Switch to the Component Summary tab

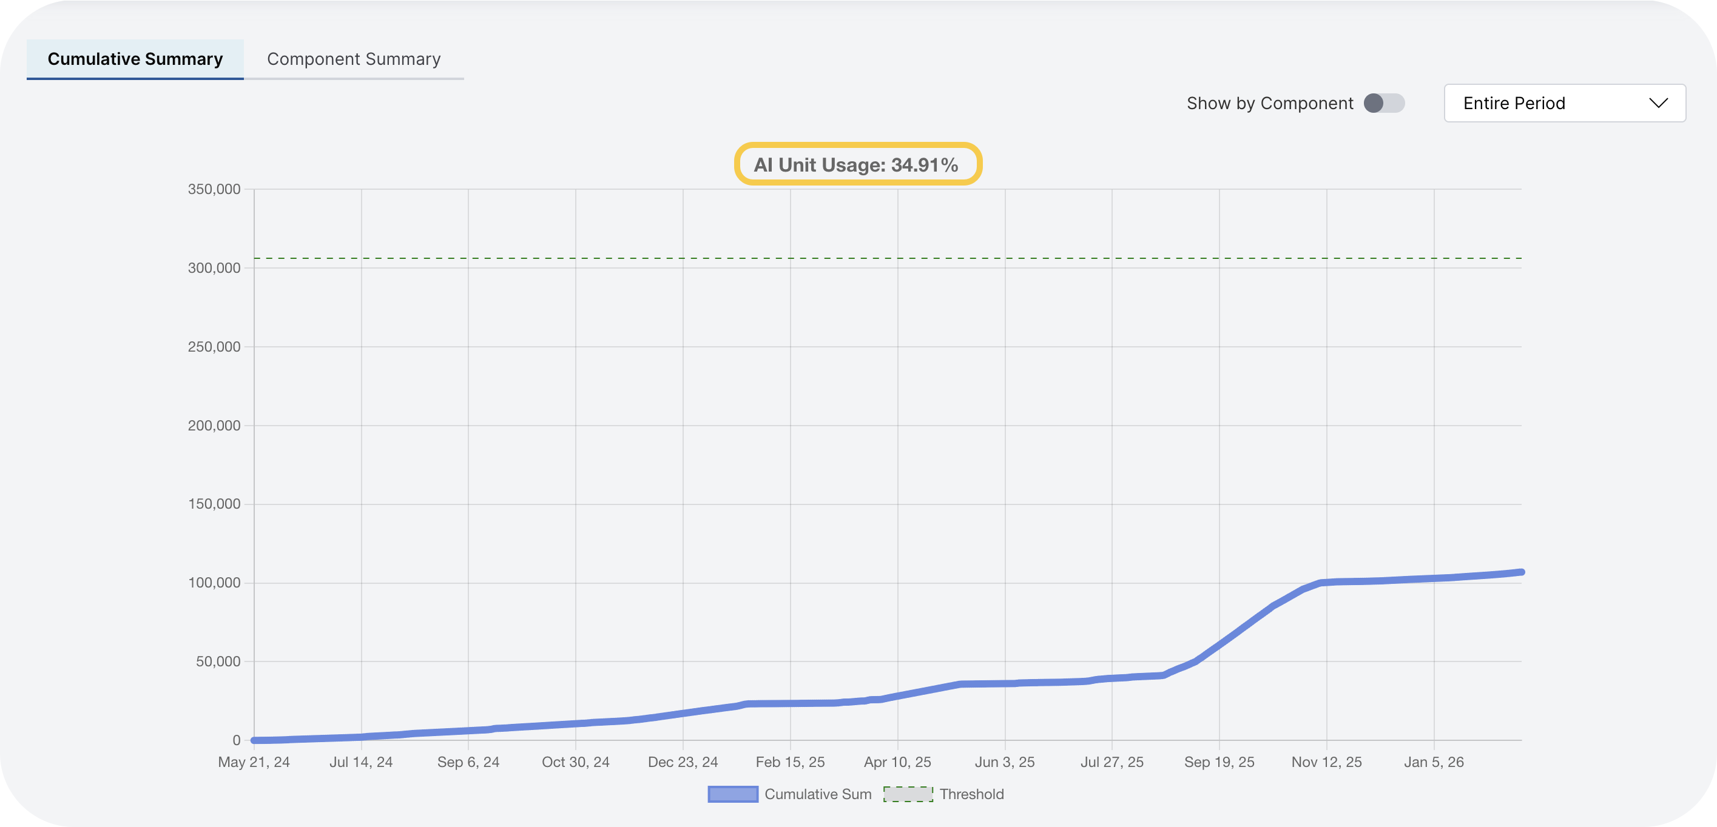pyautogui.click(x=353, y=59)
